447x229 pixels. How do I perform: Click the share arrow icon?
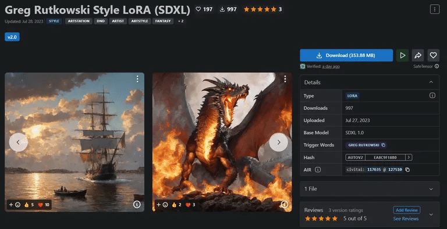[x=418, y=55]
